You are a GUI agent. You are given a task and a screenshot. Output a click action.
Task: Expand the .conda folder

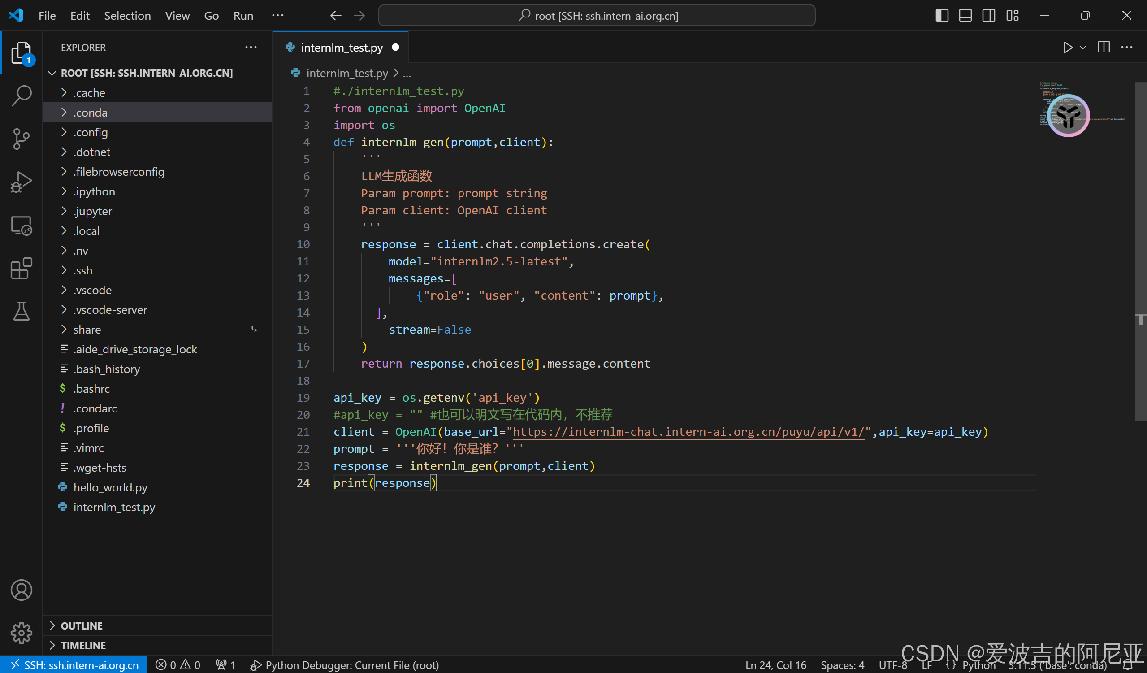[x=91, y=113]
